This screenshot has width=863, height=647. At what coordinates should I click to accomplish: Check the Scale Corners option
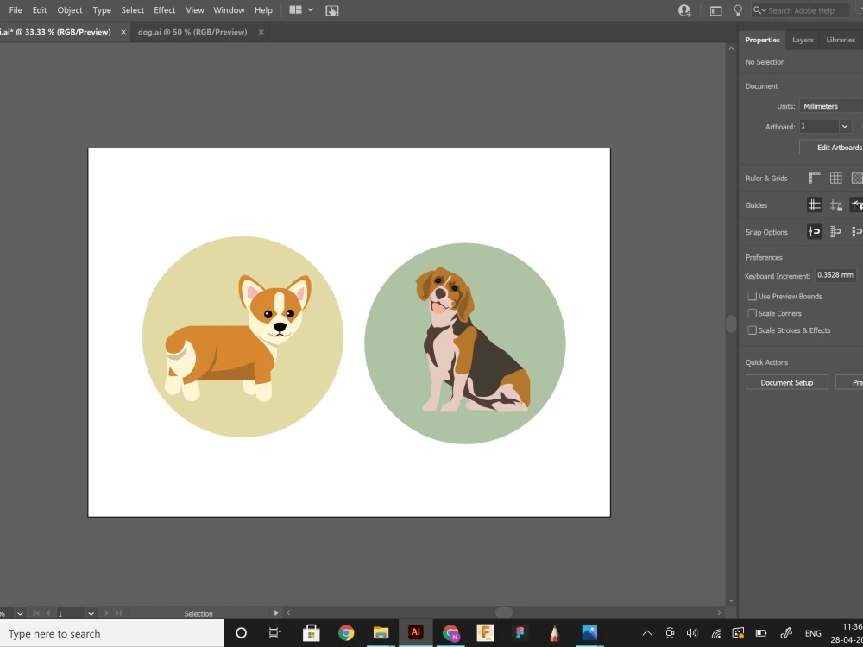click(752, 313)
